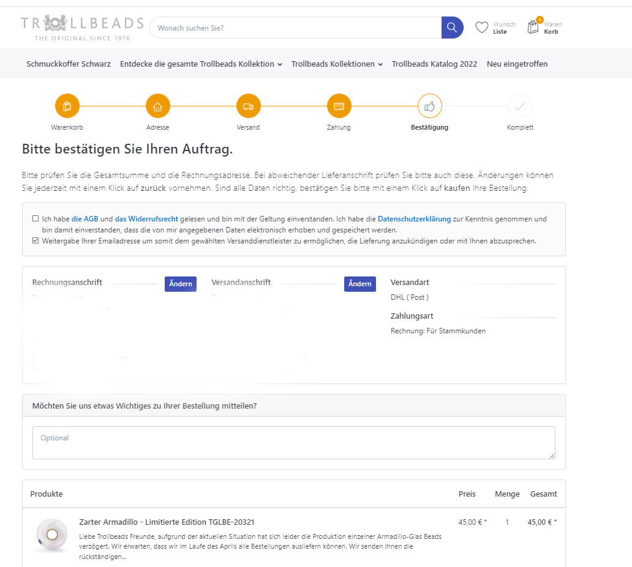
Task: Expand Entdecke die gesamte Trollbeads Kollektion menu
Action: tap(201, 64)
